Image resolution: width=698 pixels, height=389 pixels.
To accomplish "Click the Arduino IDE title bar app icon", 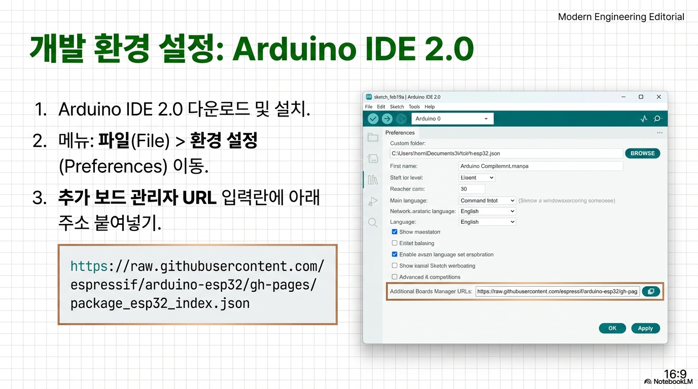I will point(369,97).
